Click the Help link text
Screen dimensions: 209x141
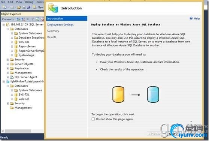pos(197,18)
